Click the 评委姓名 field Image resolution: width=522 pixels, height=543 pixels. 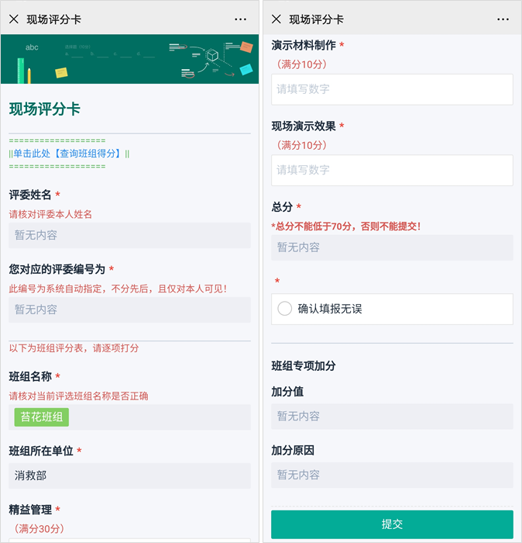(129, 235)
